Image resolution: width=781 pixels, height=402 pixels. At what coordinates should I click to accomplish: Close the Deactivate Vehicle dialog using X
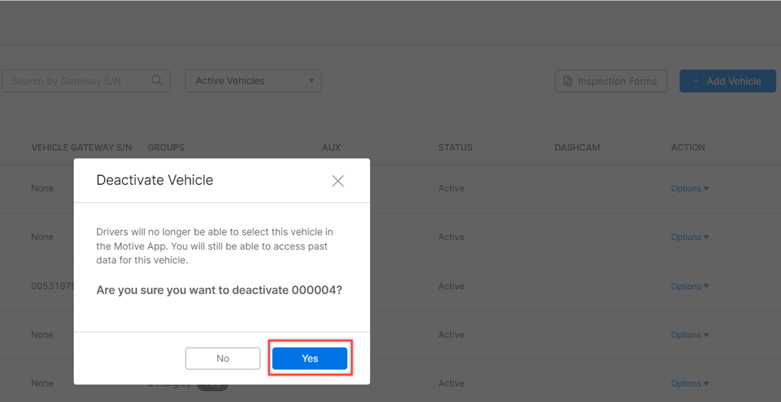coord(338,181)
